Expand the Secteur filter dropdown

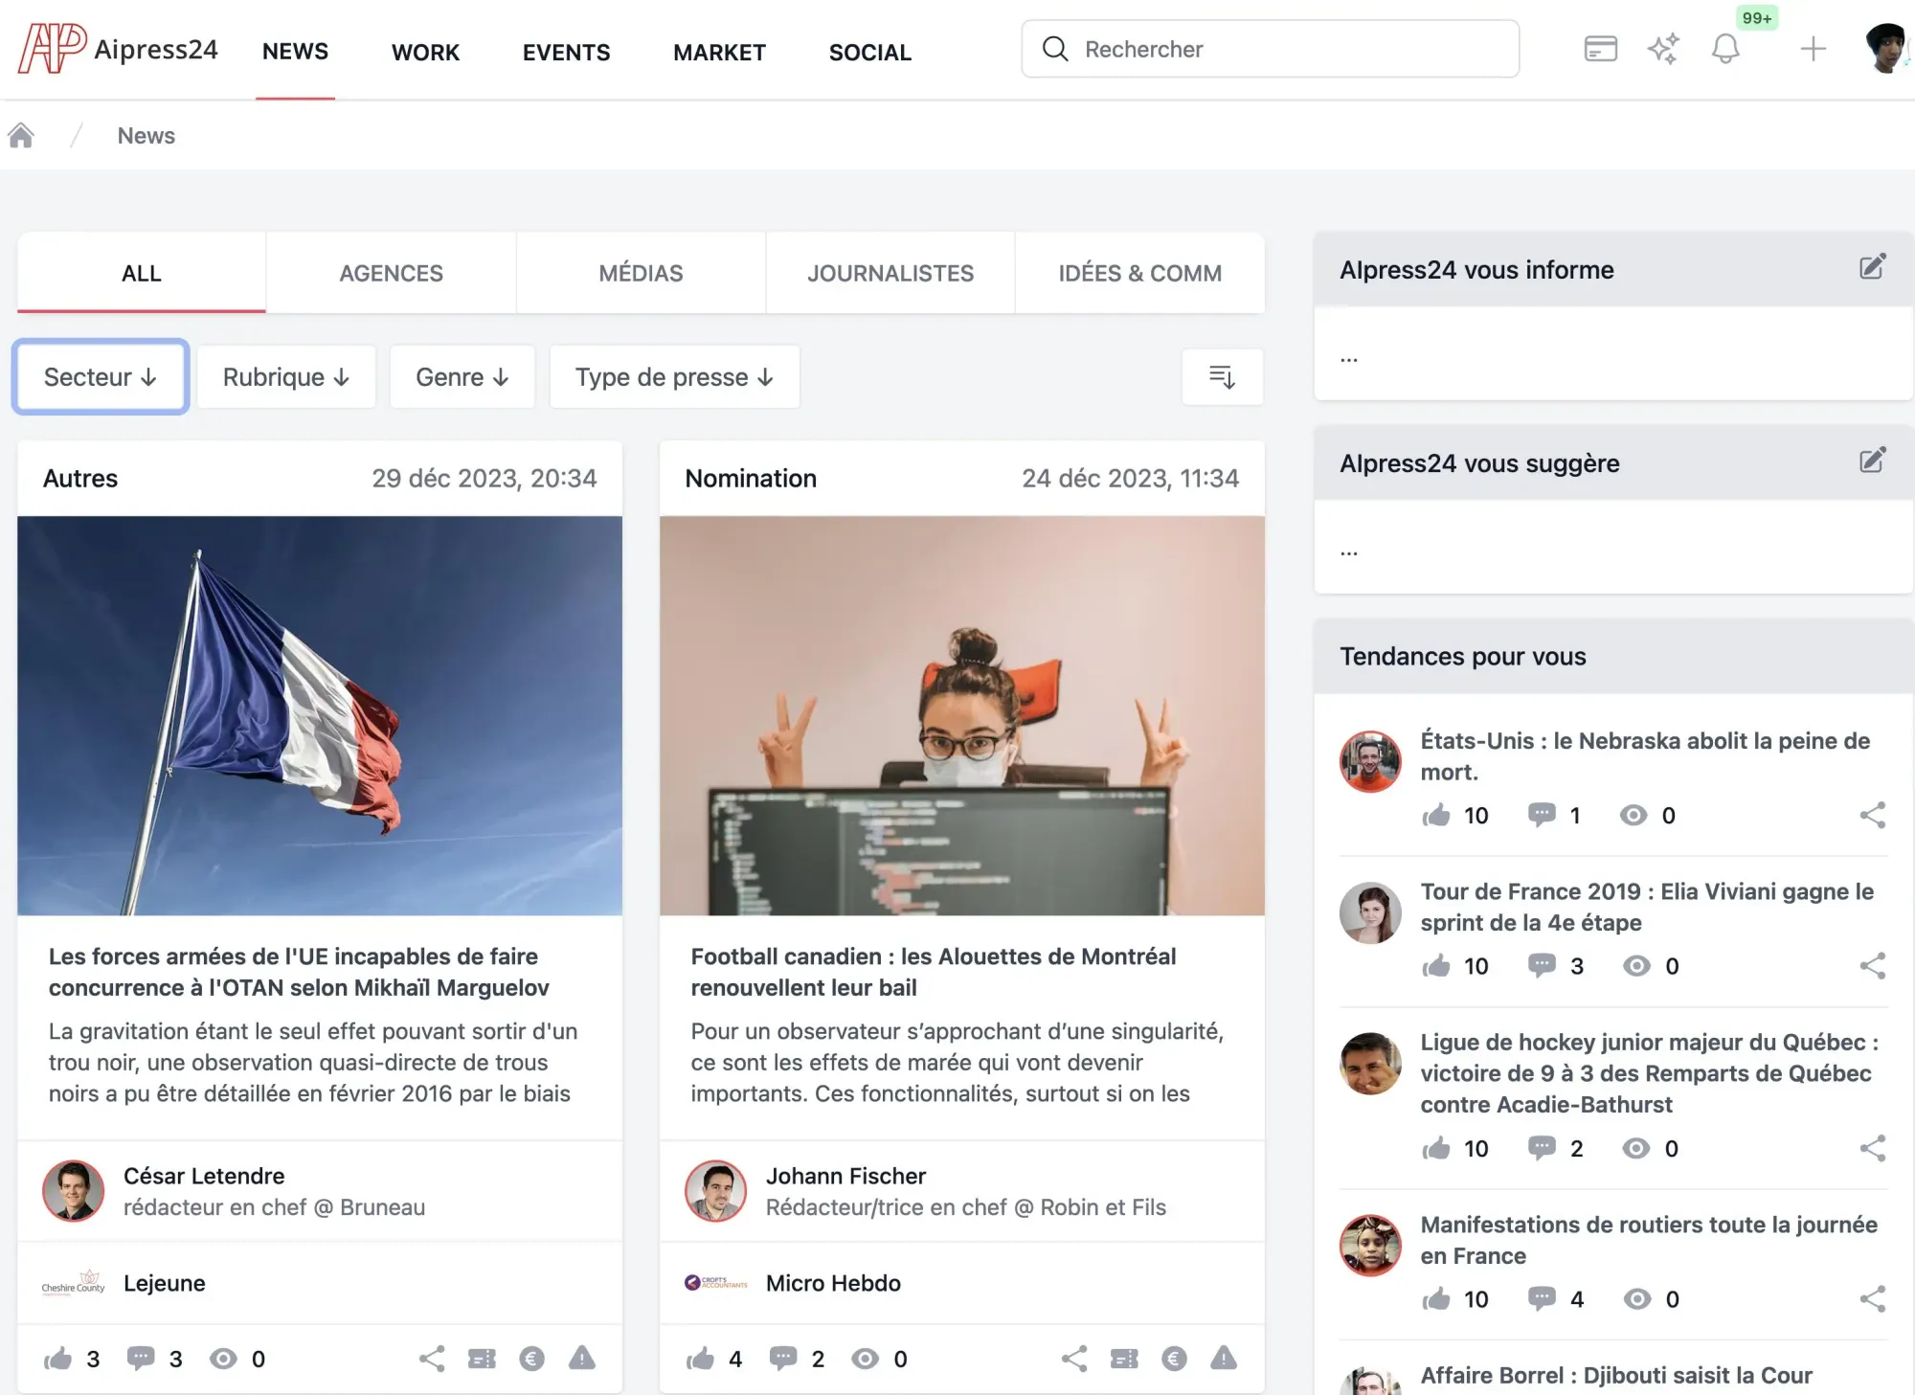click(x=101, y=377)
